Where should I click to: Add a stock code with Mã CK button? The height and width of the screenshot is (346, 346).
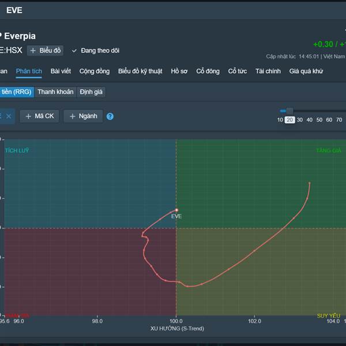(x=39, y=116)
